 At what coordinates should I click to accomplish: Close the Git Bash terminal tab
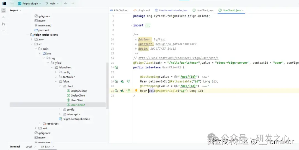pos(54,147)
